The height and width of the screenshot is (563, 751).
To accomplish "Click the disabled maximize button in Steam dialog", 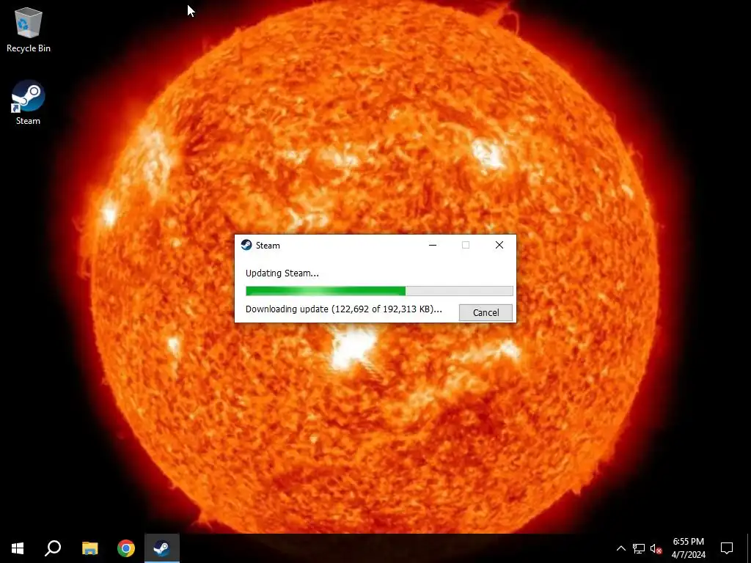I will pyautogui.click(x=466, y=245).
